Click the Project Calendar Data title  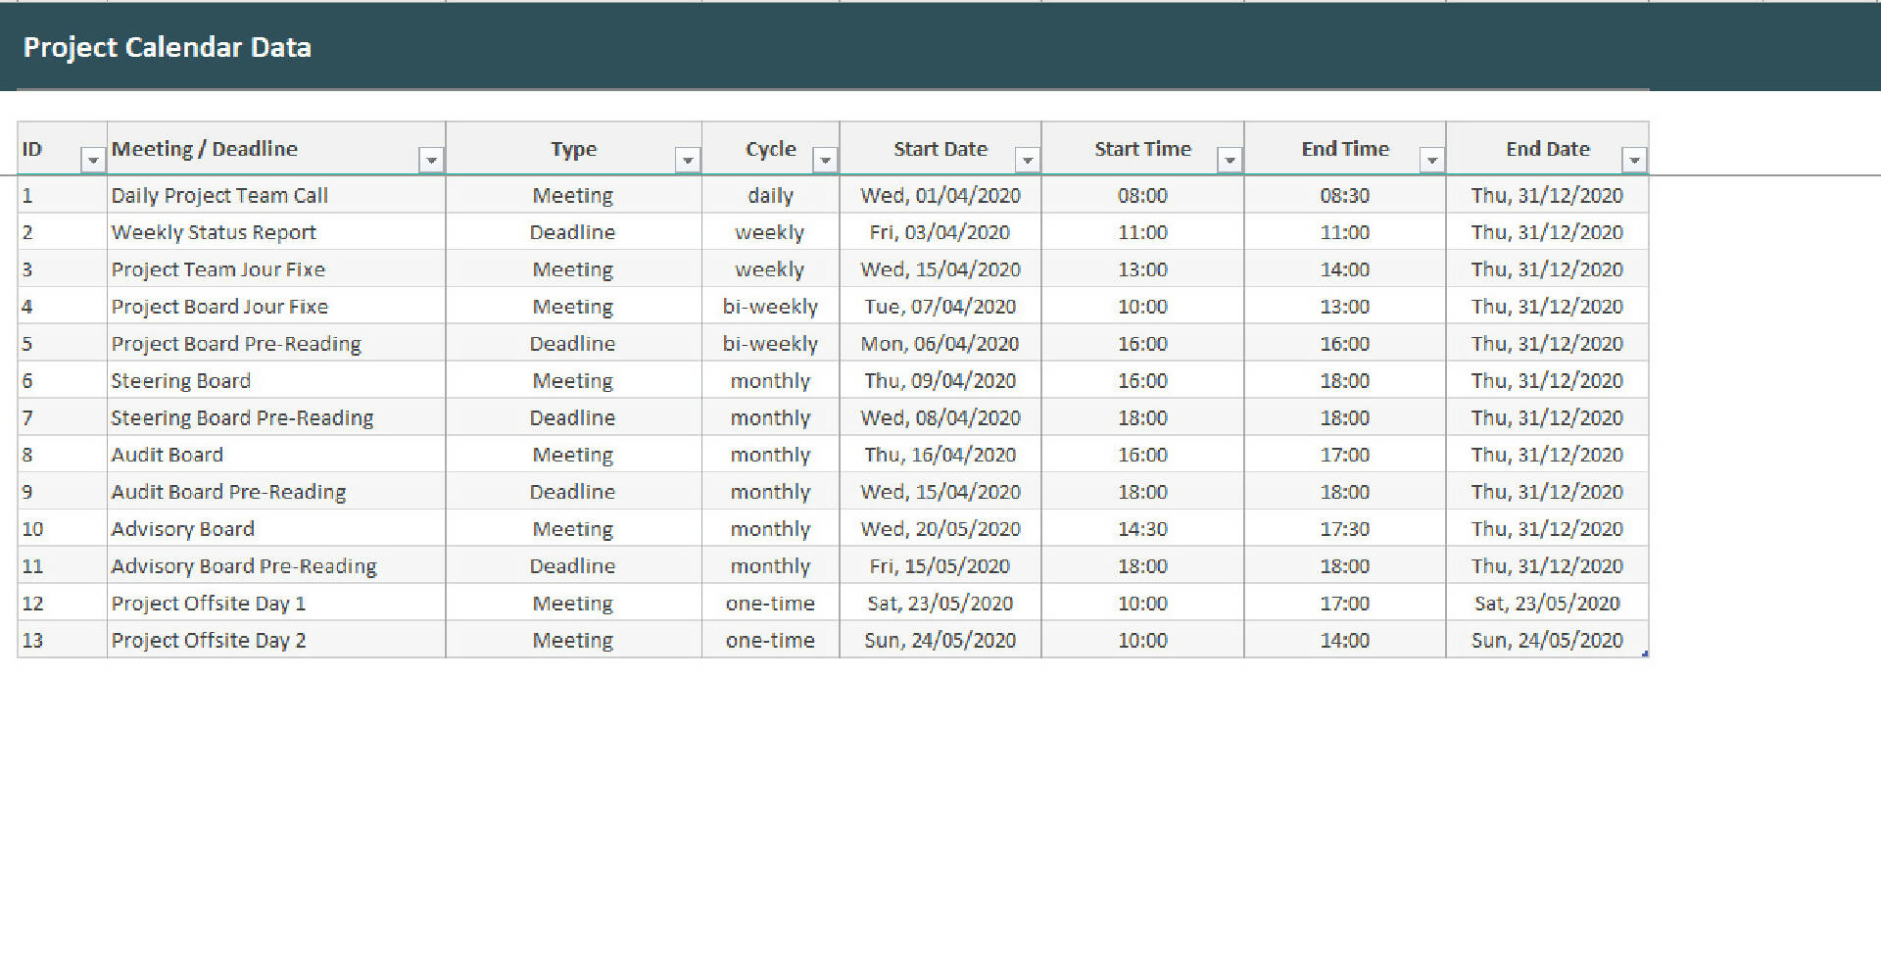click(x=167, y=46)
